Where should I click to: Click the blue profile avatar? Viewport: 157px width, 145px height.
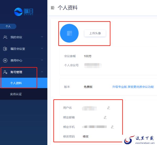69,33
